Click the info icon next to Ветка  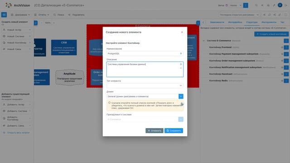[227, 5]
